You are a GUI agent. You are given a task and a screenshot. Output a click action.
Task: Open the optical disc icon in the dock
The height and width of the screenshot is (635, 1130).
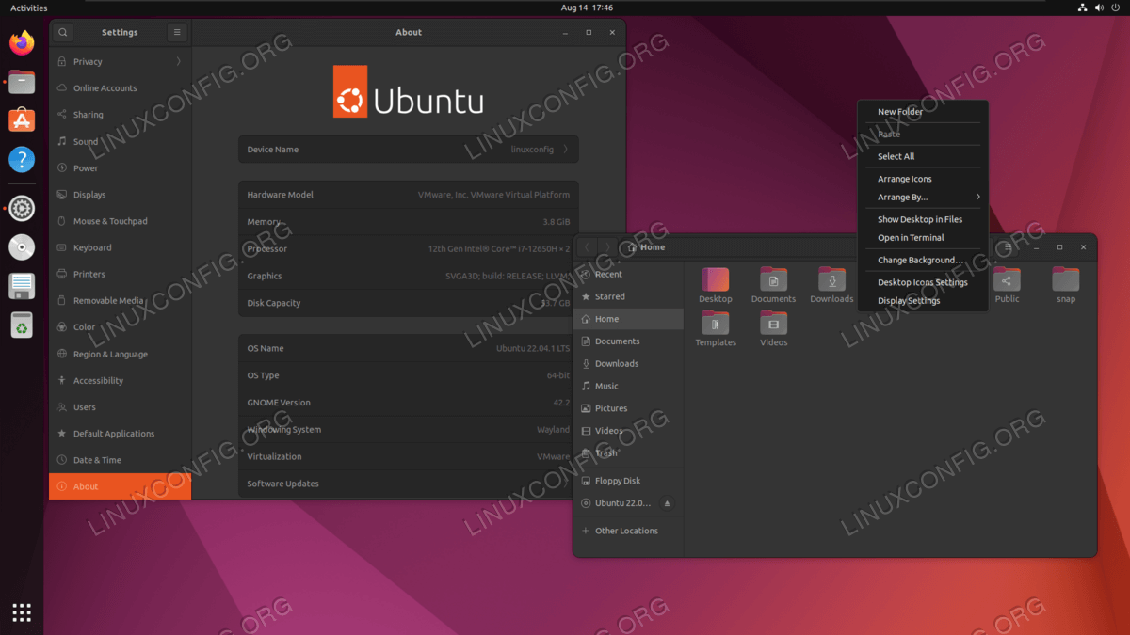tap(22, 247)
